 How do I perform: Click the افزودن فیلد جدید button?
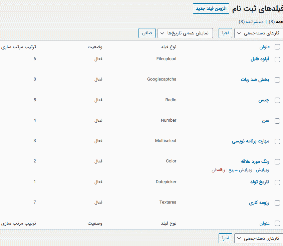pos(211,8)
